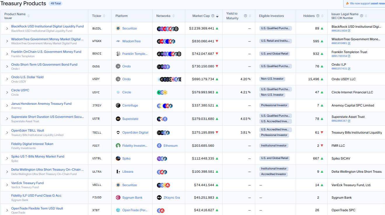Expand the Ondo Short-Term US Government Bond row
385x215 pixels.
(x=7, y=67)
